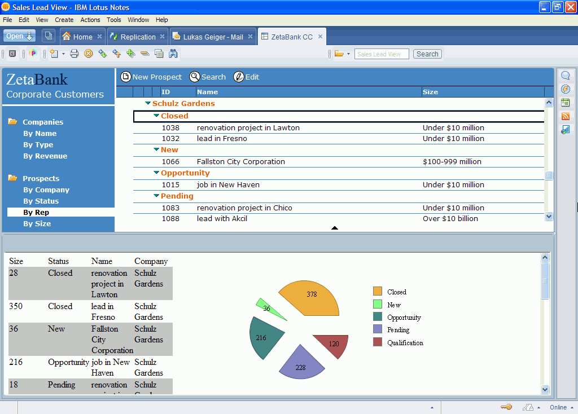Click the dark square icon at toolbar start
The width and height of the screenshot is (578, 414).
pyautogui.click(x=12, y=54)
